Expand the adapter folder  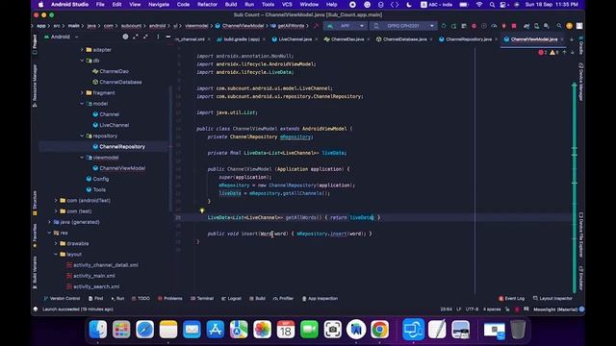pos(82,50)
